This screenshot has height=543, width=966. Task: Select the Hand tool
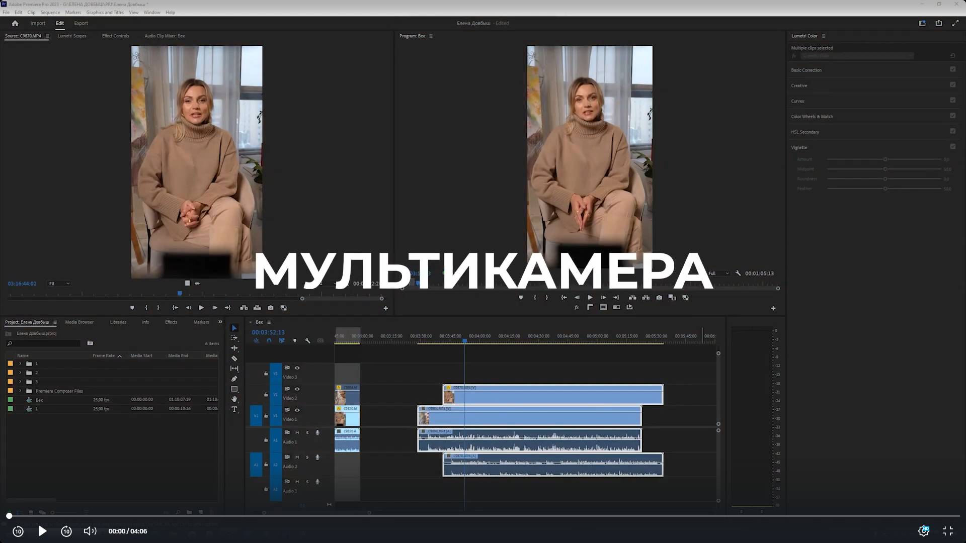[234, 399]
